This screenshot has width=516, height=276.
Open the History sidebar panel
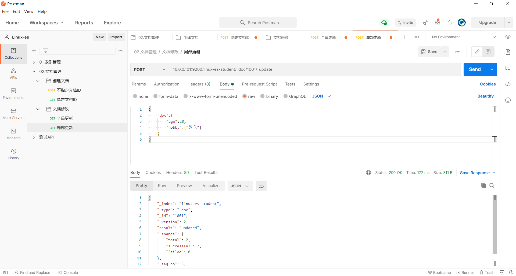[x=13, y=154]
